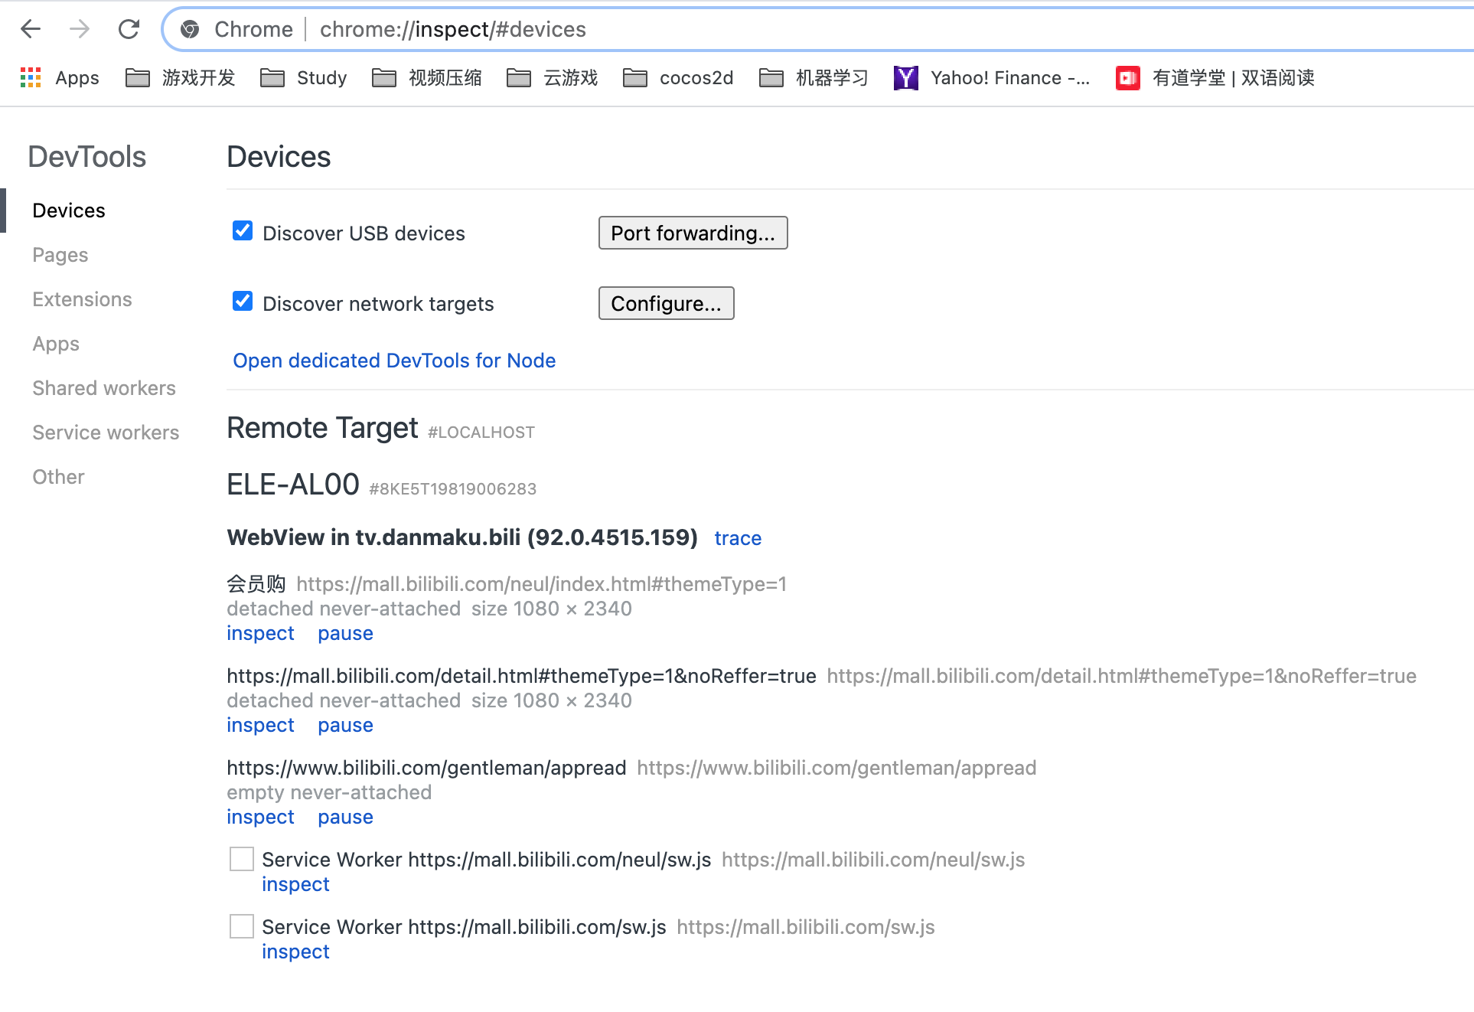The image size is (1474, 1012).
Task: Click the Service workers sidebar icon
Action: tap(106, 433)
